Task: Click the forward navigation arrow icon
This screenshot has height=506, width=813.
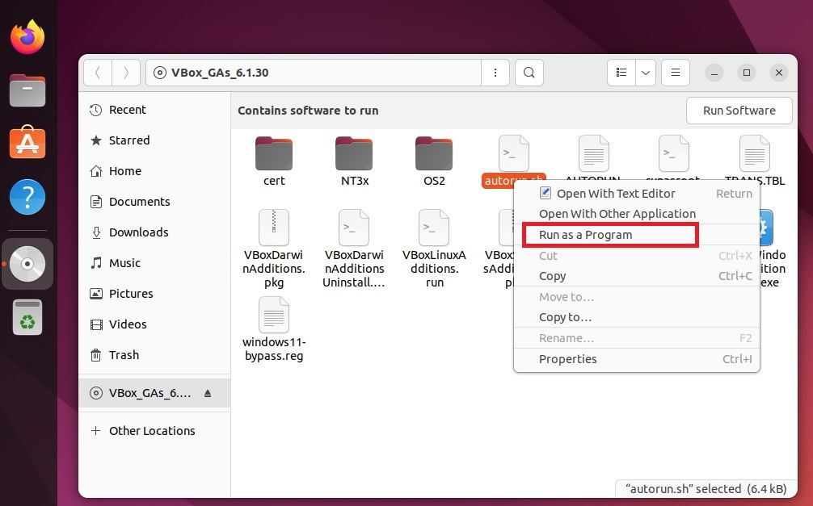Action: [x=126, y=72]
